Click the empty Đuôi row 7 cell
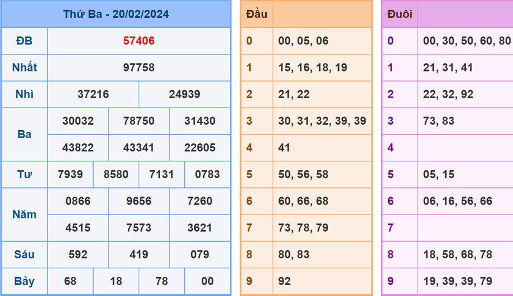 coord(466,228)
